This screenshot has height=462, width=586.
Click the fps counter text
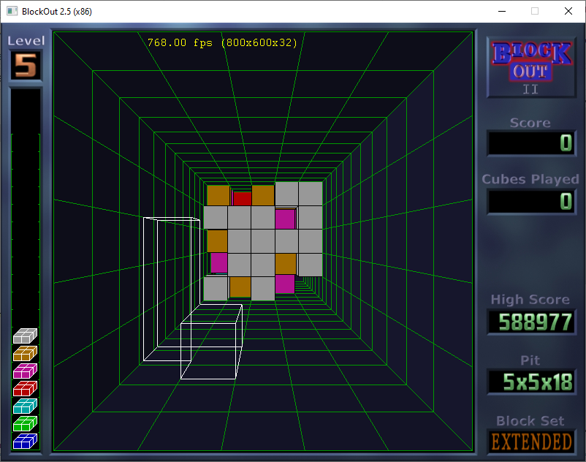pyautogui.click(x=222, y=43)
